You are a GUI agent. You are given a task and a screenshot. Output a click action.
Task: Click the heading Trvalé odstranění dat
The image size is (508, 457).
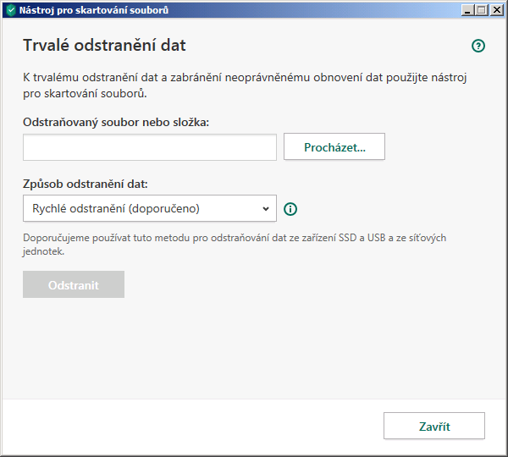click(104, 45)
